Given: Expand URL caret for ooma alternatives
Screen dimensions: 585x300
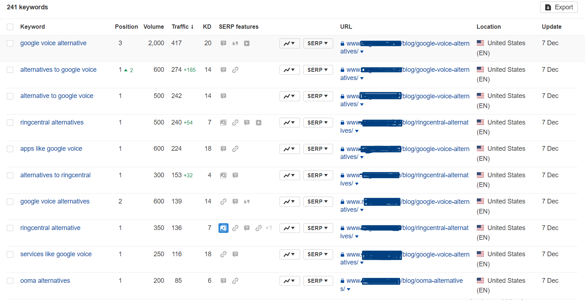Looking at the screenshot, I should [349, 290].
